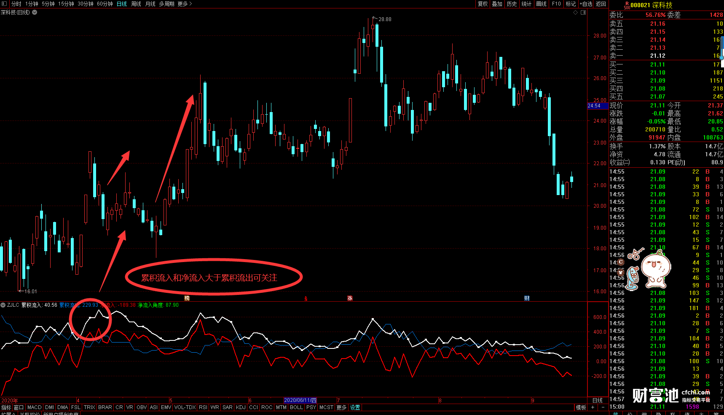The height and width of the screenshot is (415, 724).
Task: Enable the KDJ indicator
Action: coord(241,407)
